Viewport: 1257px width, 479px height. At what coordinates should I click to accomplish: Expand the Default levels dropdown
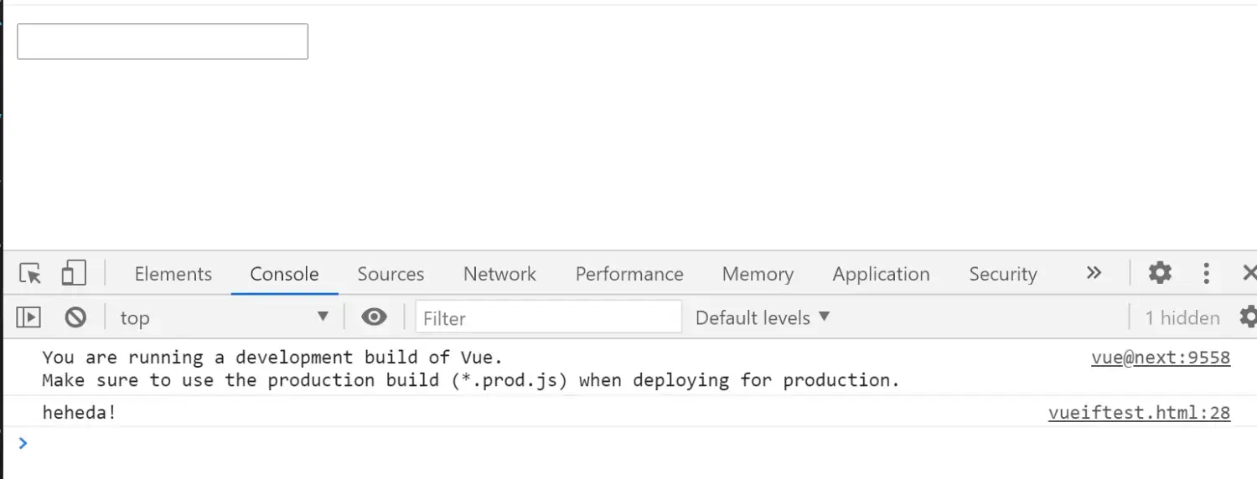coord(763,318)
